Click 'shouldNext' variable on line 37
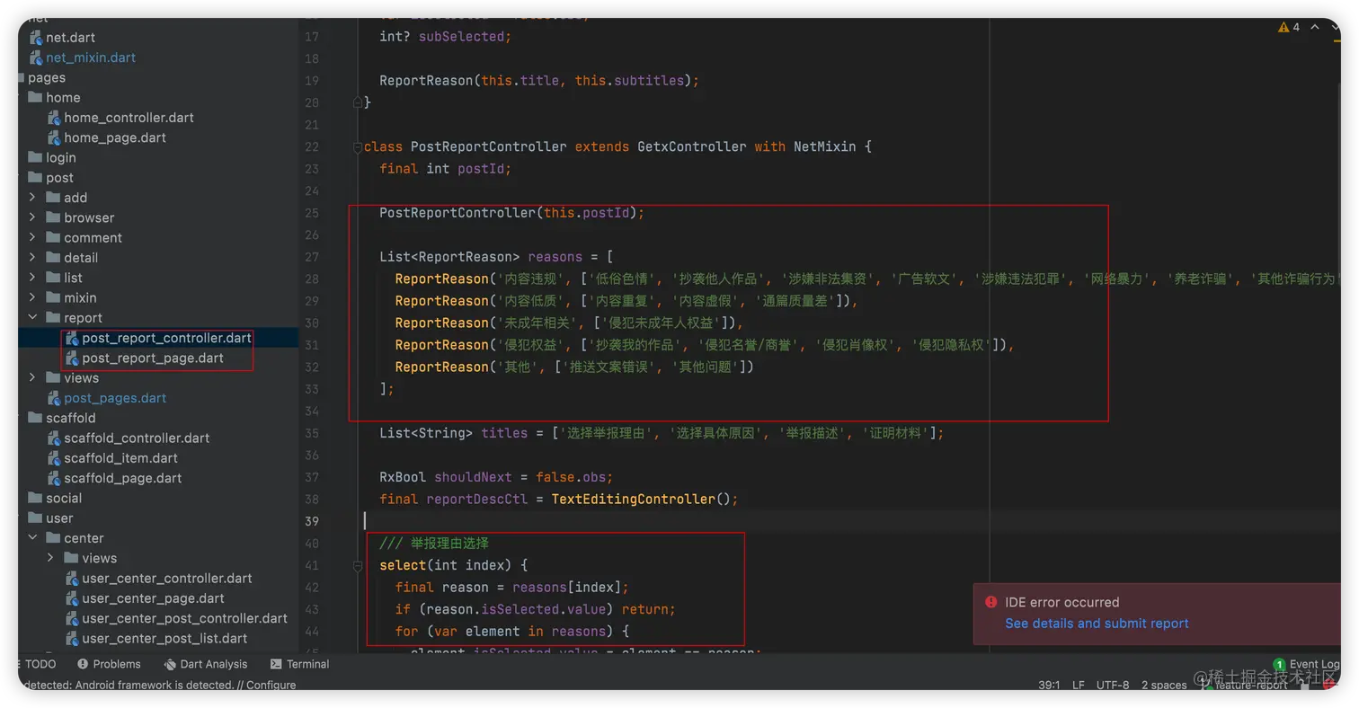 point(473,477)
